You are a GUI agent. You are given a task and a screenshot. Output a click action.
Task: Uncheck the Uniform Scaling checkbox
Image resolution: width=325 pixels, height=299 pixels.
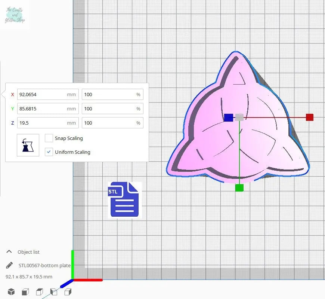tap(49, 152)
